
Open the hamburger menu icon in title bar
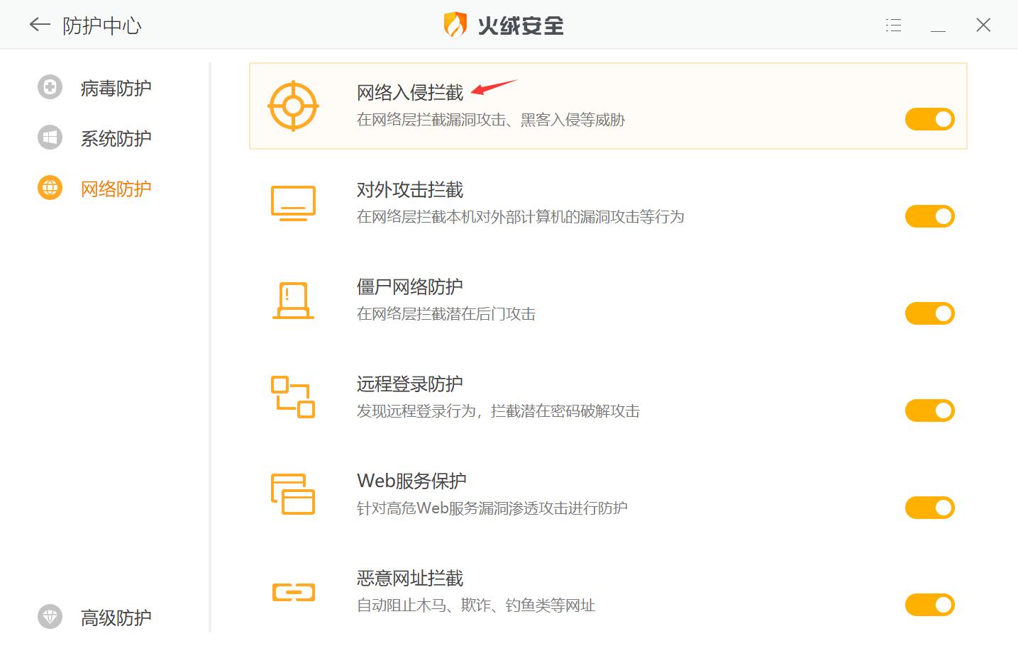[893, 26]
